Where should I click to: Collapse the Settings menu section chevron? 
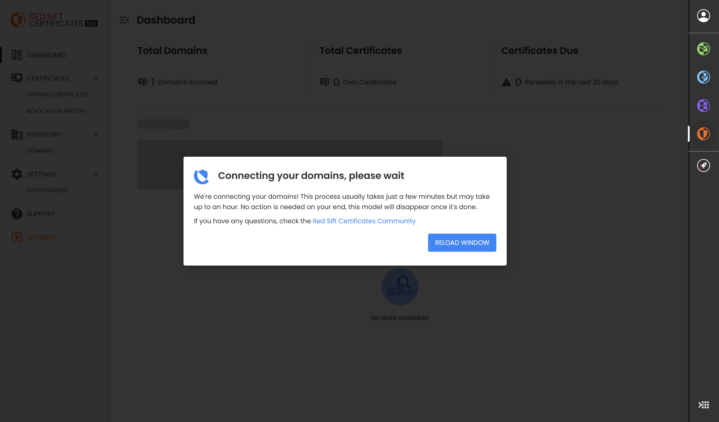(x=96, y=174)
